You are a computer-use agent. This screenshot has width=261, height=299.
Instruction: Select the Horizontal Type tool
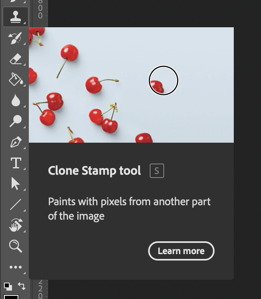point(15,163)
